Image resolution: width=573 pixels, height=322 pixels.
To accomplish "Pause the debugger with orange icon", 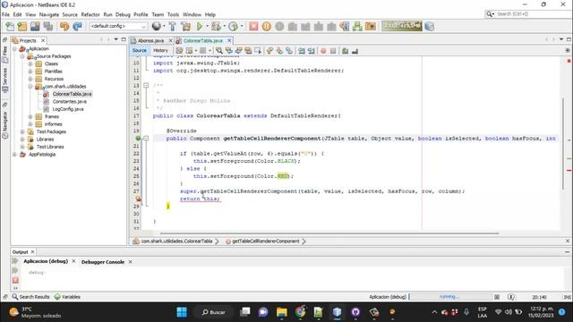I will click(x=267, y=26).
